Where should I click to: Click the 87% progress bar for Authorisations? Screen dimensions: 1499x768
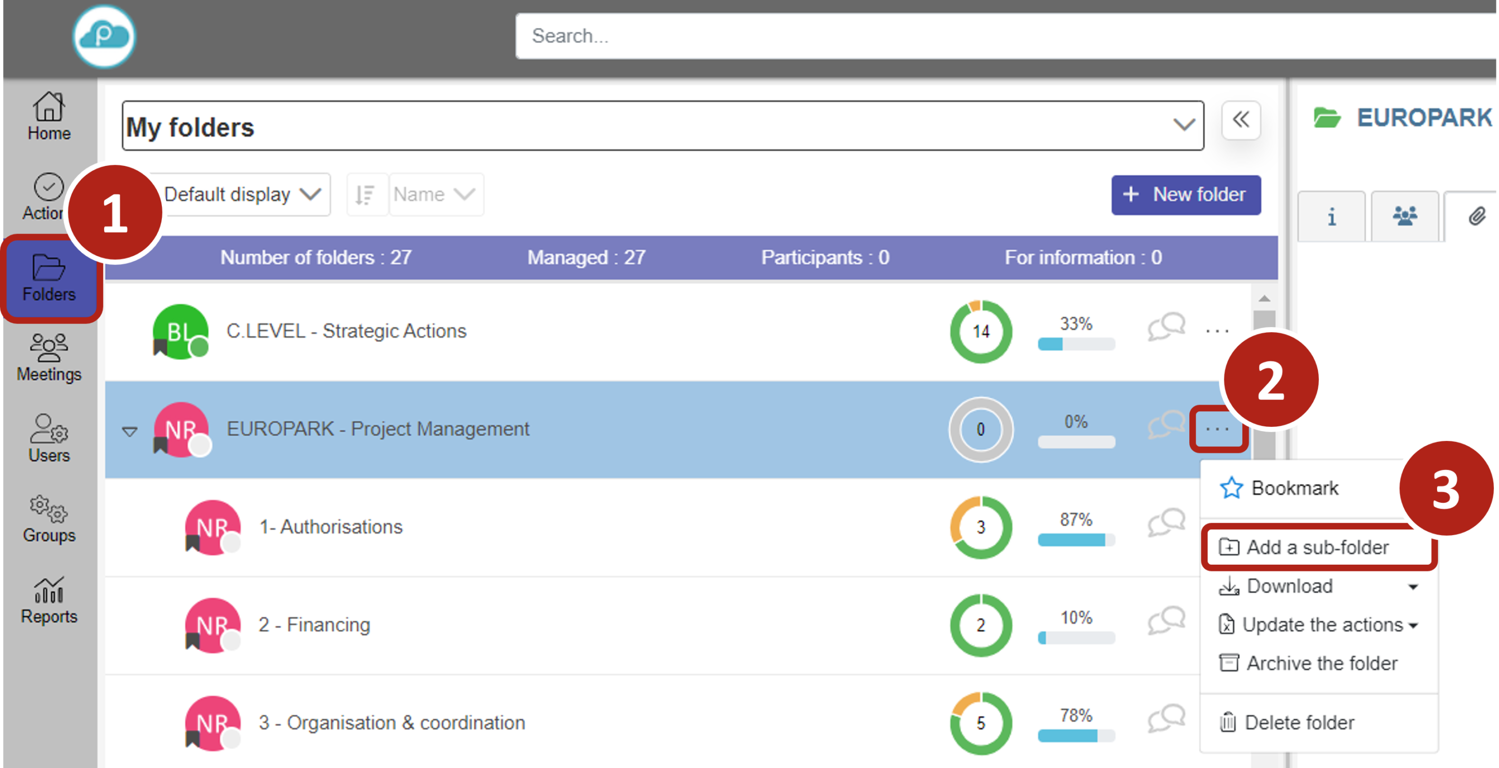tap(1076, 540)
